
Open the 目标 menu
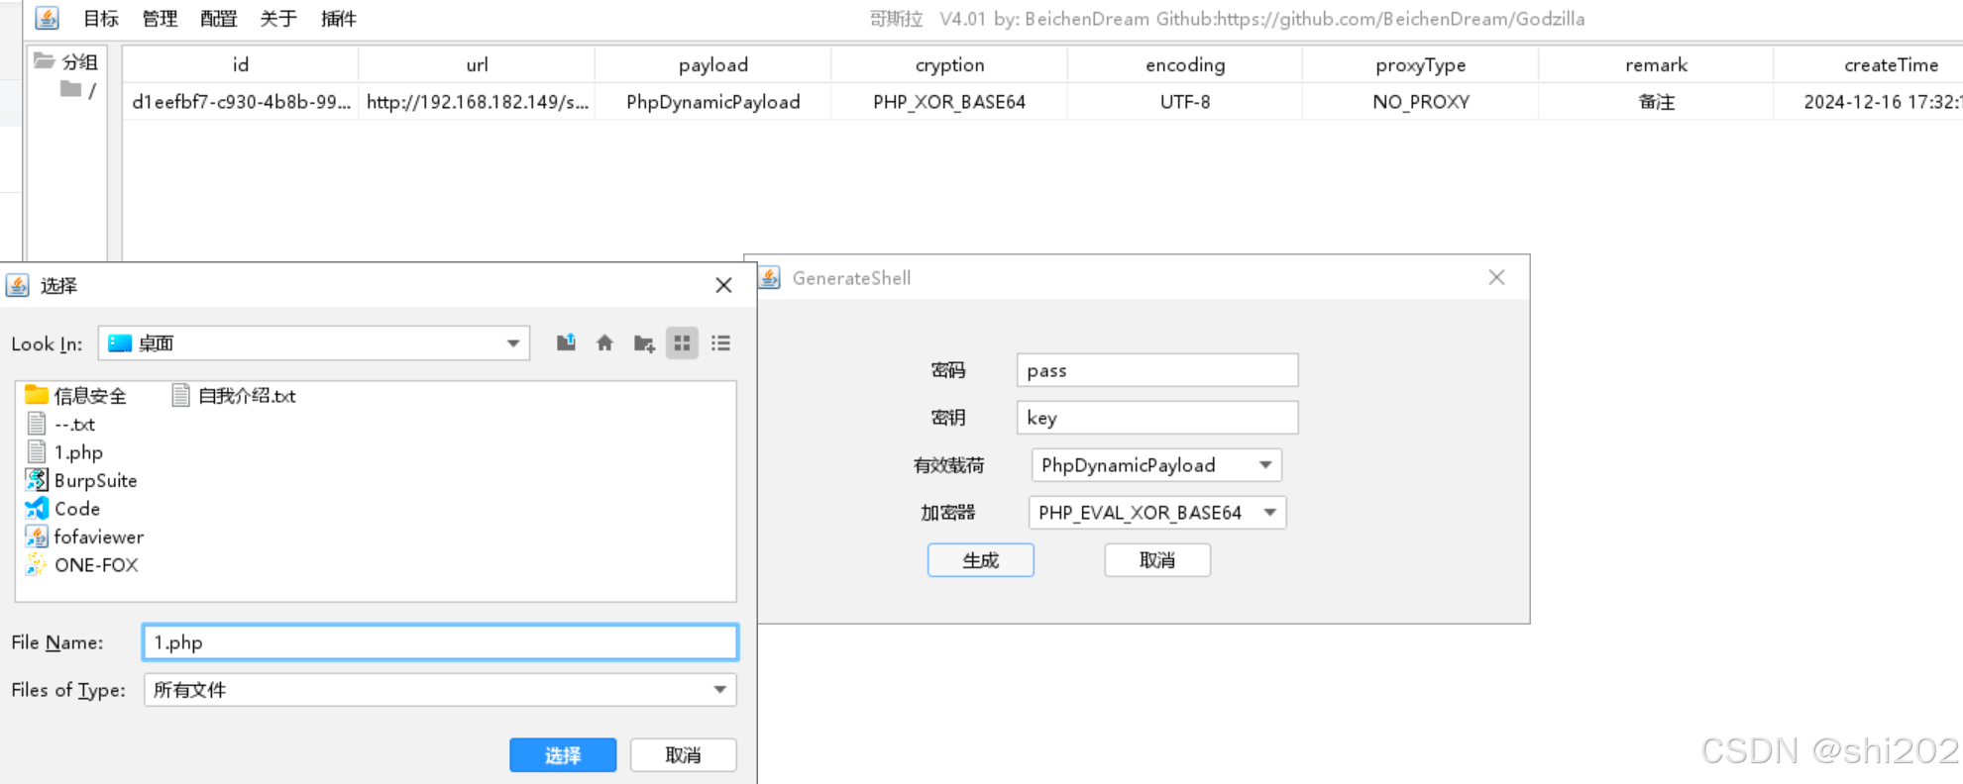coord(101,19)
